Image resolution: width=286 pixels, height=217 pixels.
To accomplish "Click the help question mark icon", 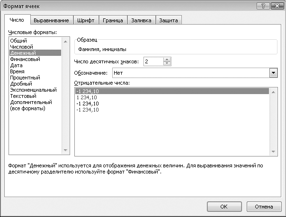I will 263,6.
